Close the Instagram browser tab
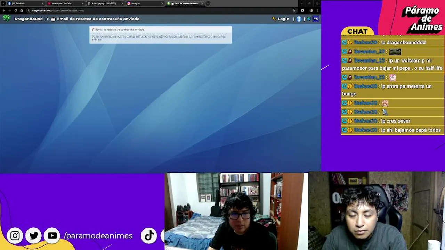The image size is (445, 250). pos(162,3)
